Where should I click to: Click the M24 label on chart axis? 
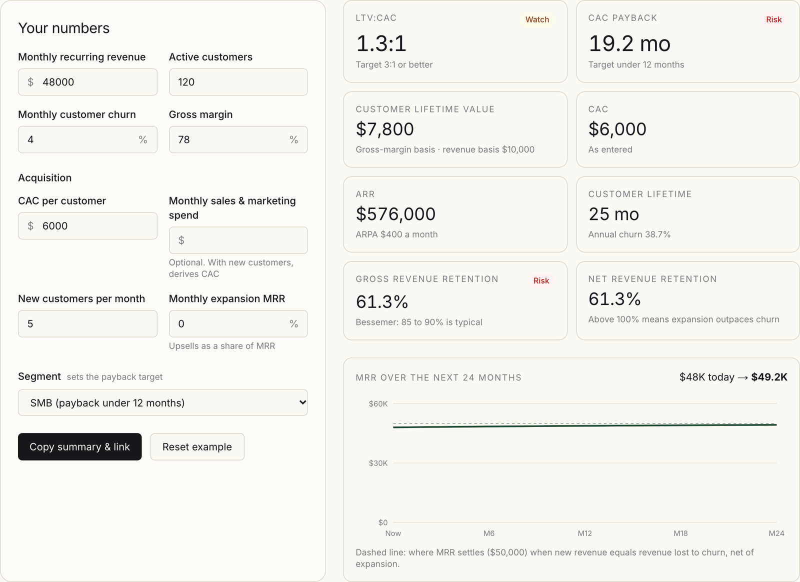776,533
